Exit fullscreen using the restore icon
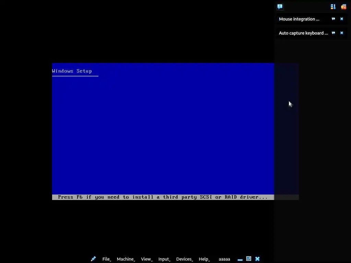351x263 pixels. click(249, 259)
